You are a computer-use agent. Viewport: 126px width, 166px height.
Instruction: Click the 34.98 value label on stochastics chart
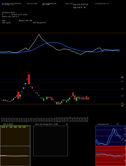tap(122, 139)
